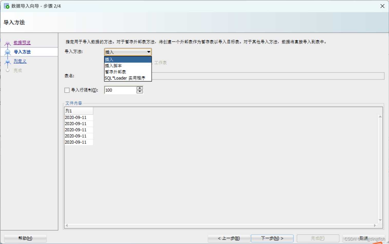Choose 暂存外部表 from the dropdown list
The width and height of the screenshot is (389, 244).
[128, 72]
